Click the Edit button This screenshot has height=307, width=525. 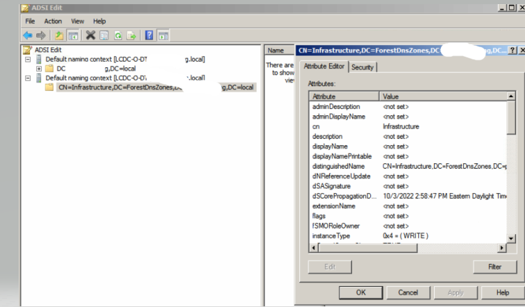(330, 267)
